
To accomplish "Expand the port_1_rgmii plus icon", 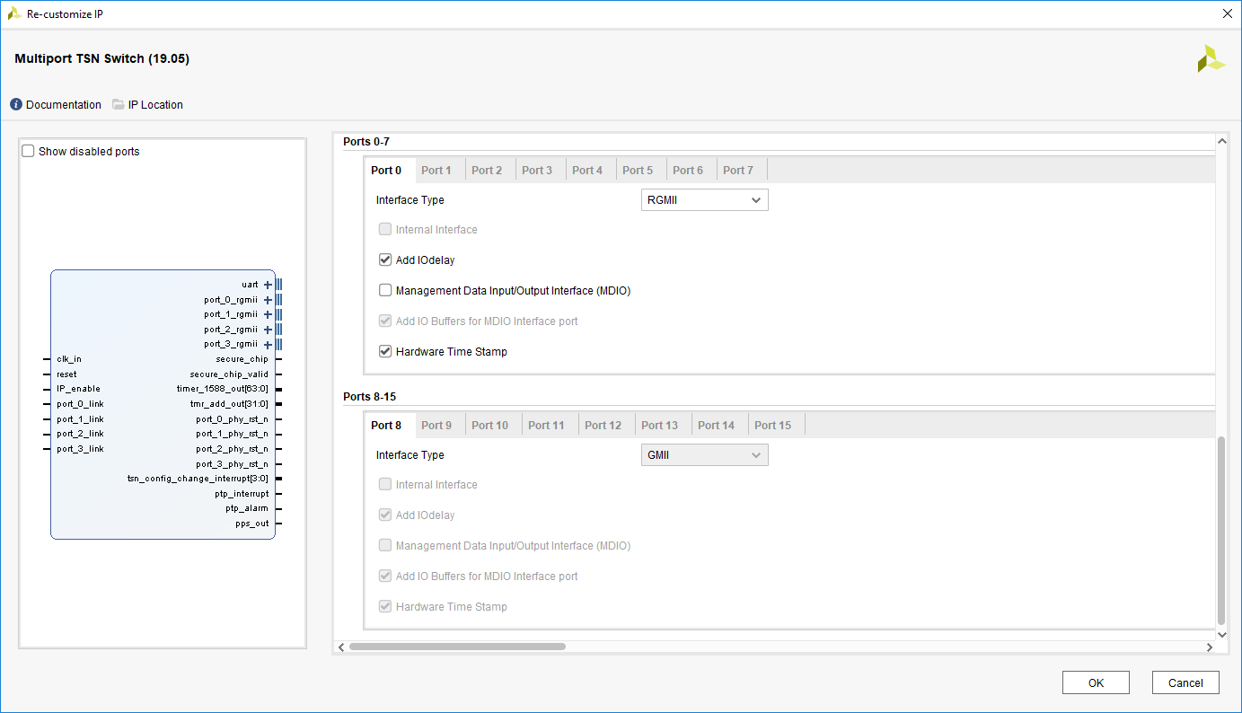I will click(268, 314).
